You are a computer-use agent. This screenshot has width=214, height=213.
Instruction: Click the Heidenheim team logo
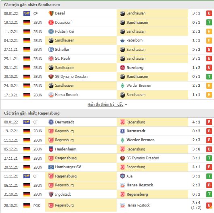click(51, 149)
